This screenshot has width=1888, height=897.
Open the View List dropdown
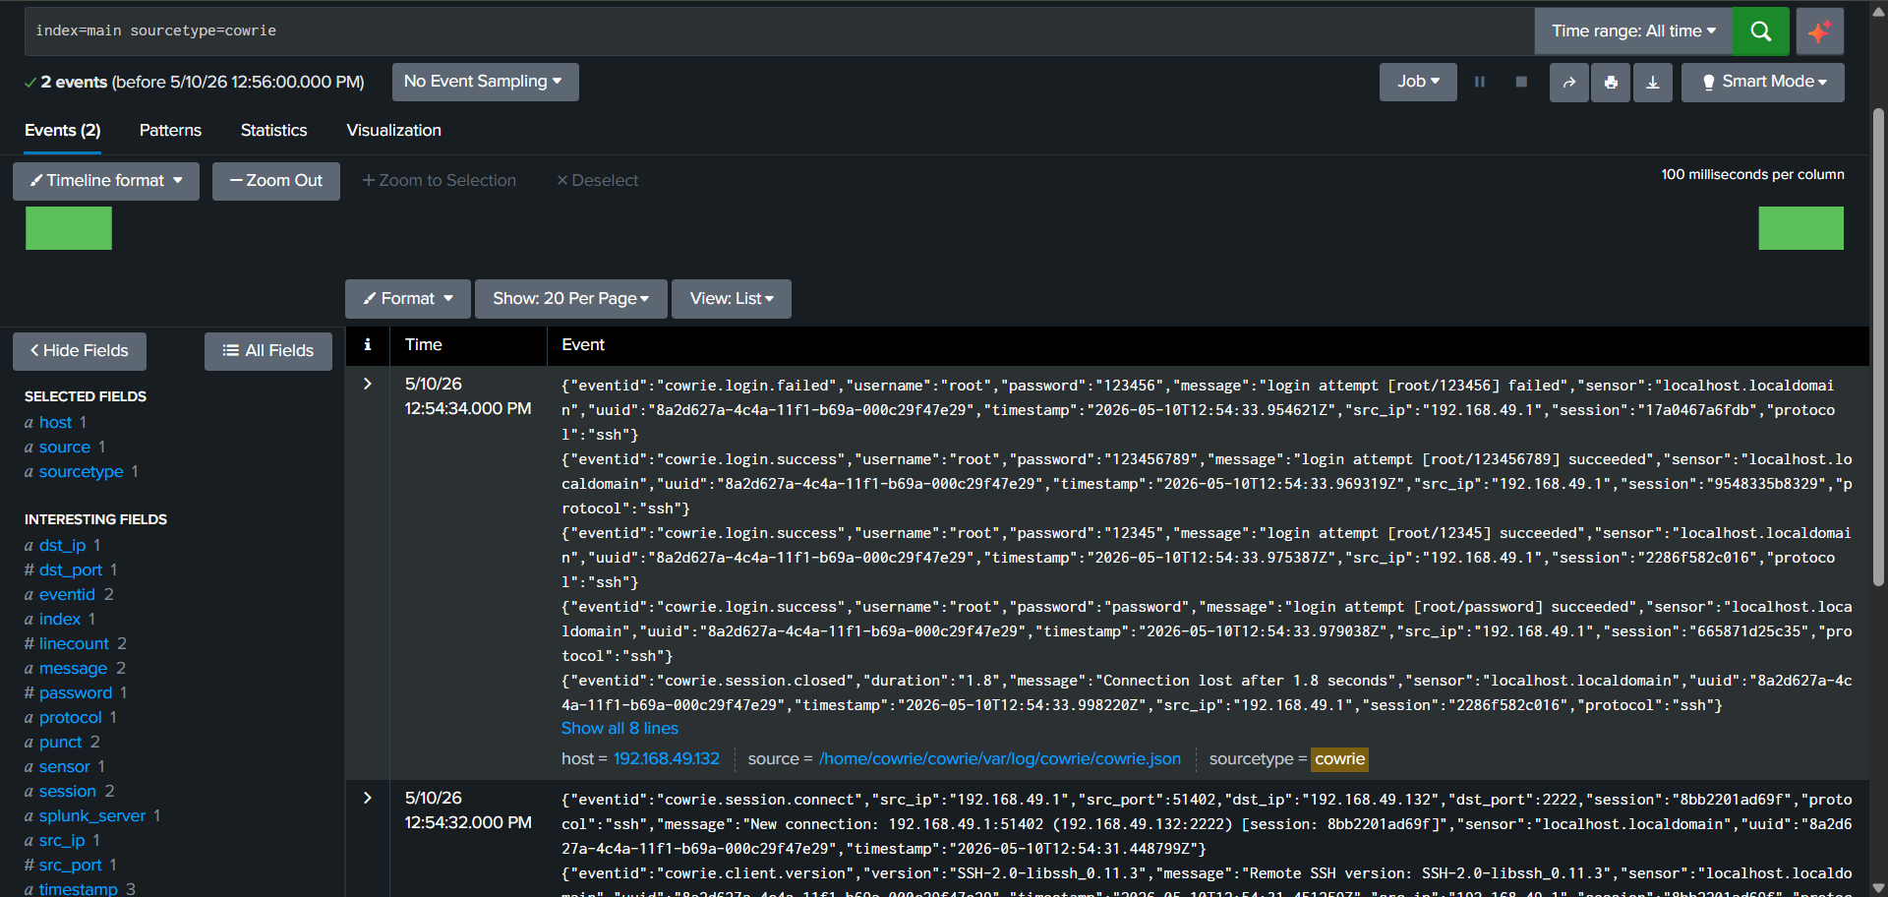tap(732, 299)
